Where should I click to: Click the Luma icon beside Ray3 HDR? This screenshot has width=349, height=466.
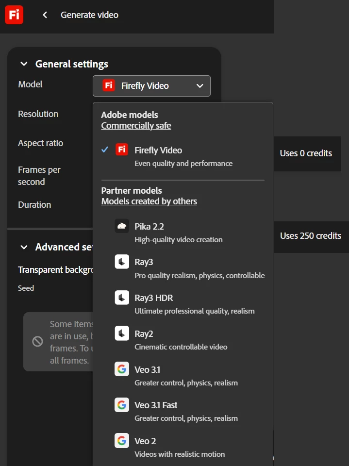coord(122,298)
